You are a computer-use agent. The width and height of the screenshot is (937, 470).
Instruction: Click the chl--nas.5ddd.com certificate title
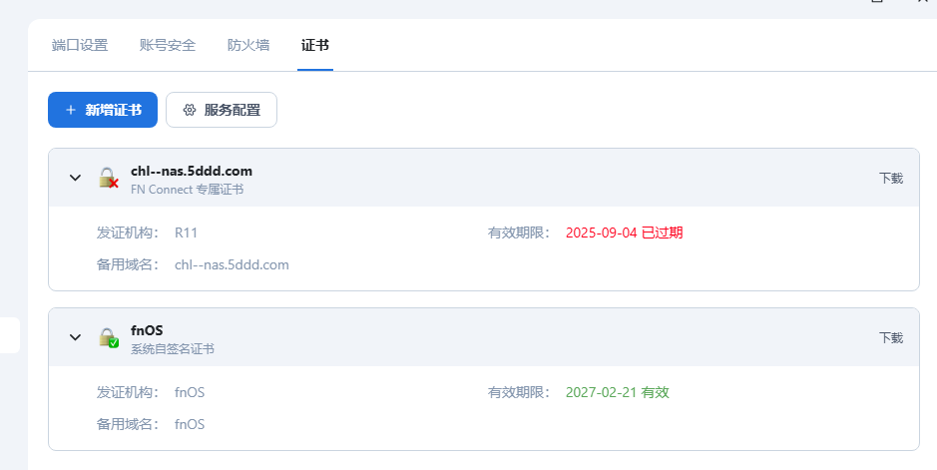(x=192, y=171)
